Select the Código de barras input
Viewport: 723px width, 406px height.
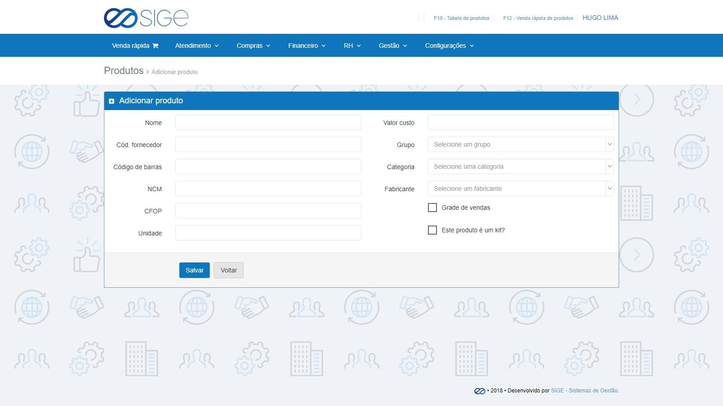pyautogui.click(x=268, y=166)
